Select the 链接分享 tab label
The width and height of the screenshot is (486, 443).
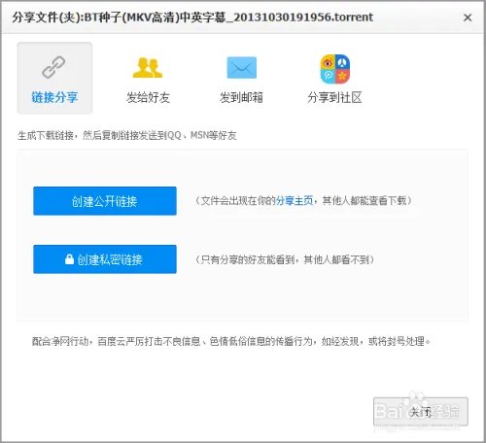(54, 97)
